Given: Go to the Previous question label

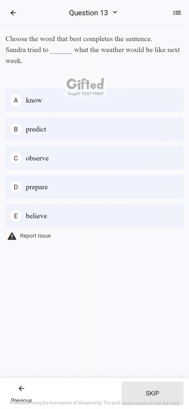Looking at the screenshot, I should pyautogui.click(x=22, y=400).
